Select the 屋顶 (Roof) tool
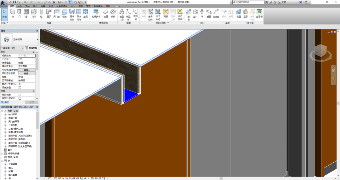This screenshot has height=180, width=340. tap(49, 14)
